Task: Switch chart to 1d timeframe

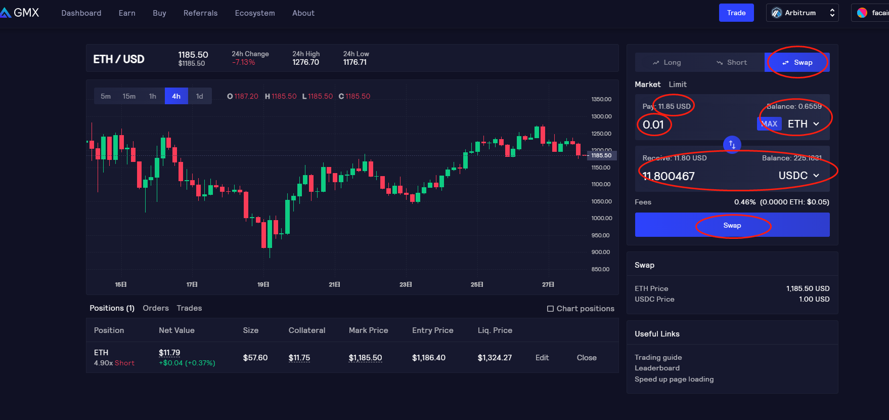Action: 200,96
